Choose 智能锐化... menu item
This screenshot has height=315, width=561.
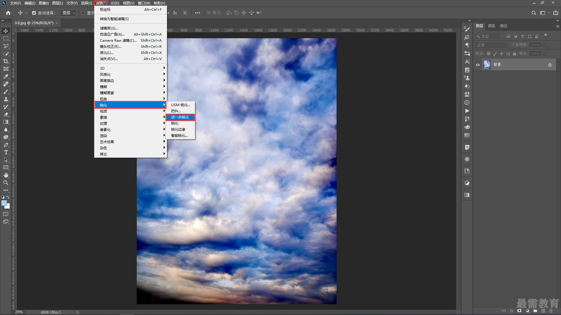pos(180,136)
